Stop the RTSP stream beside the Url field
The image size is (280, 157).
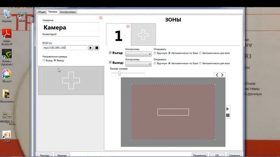click(97, 48)
